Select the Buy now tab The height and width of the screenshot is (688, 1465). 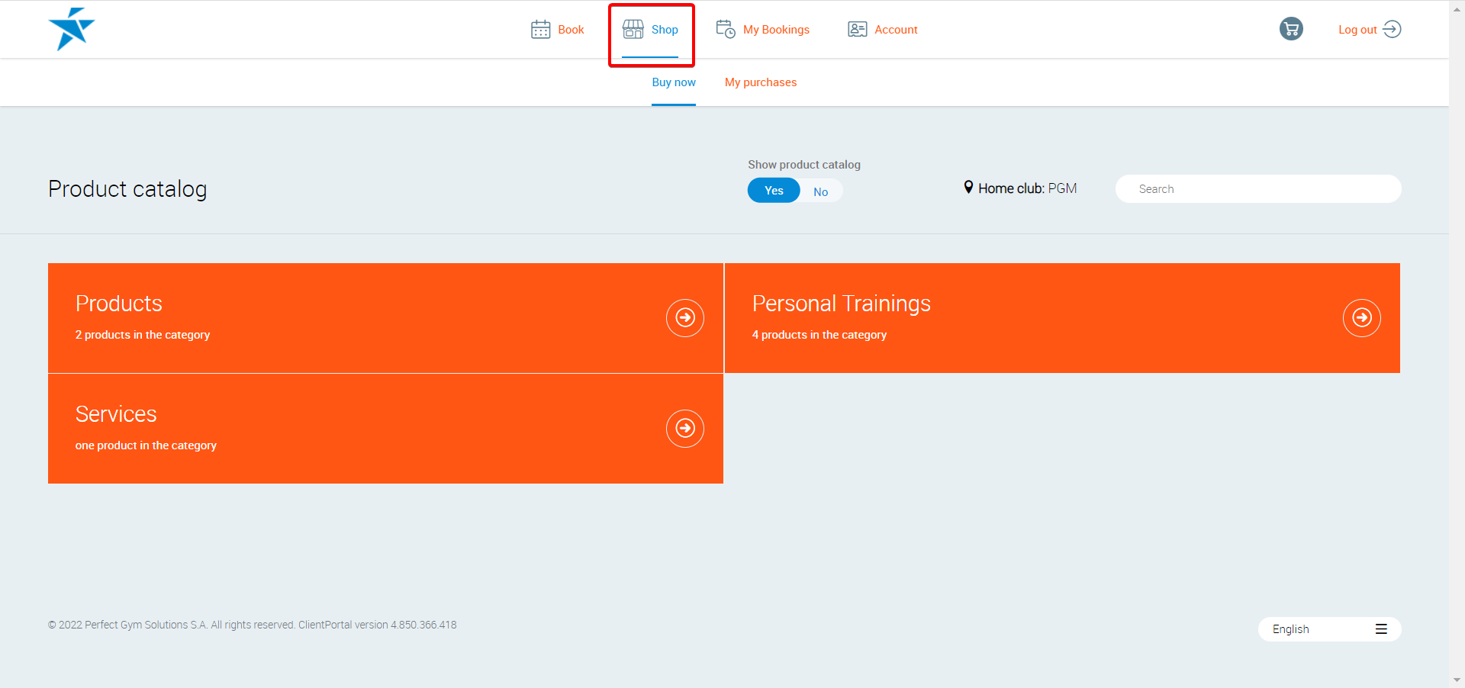click(673, 82)
